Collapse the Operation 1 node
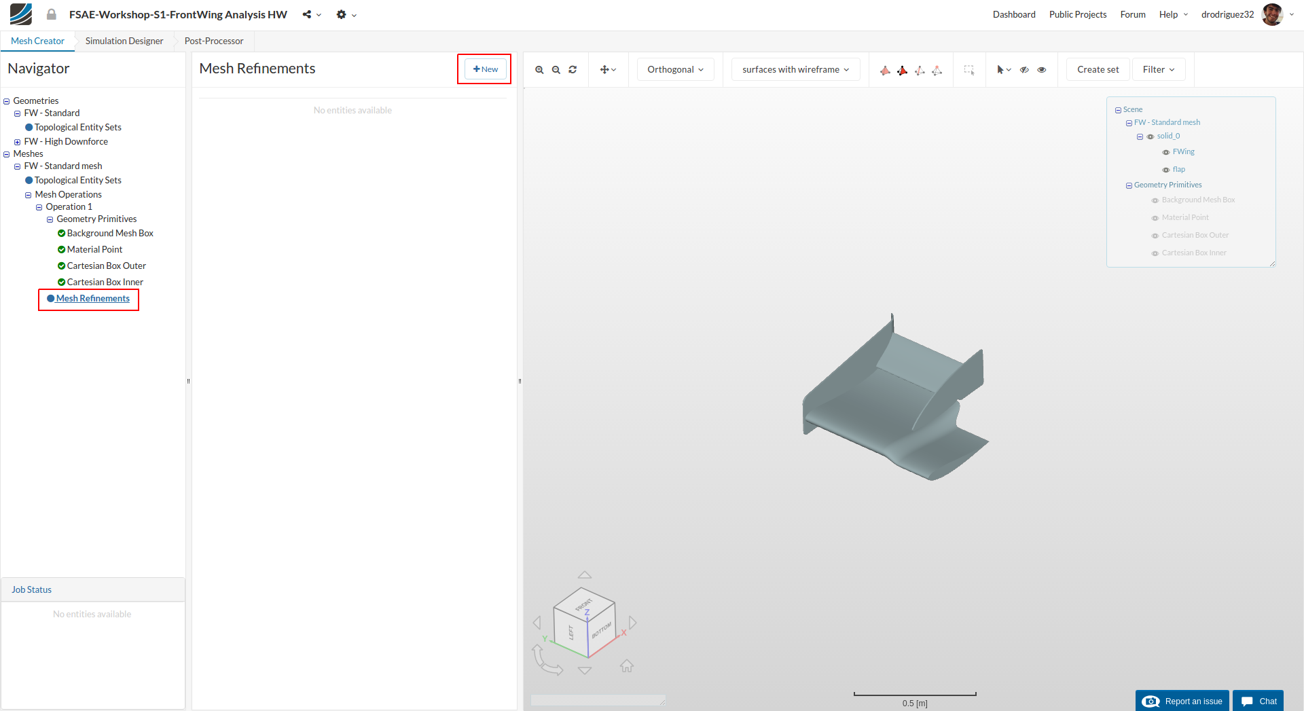Viewport: 1304px width, 711px height. point(39,207)
